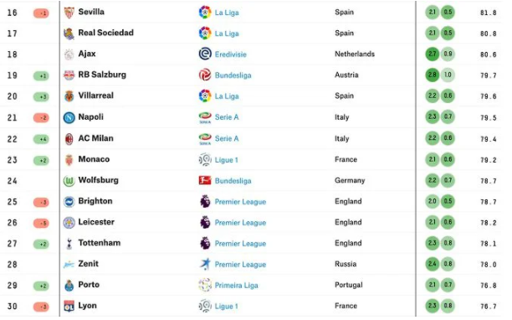This screenshot has height=320, width=512.
Task: Click the Eredivisie league logo
Action: tap(205, 54)
